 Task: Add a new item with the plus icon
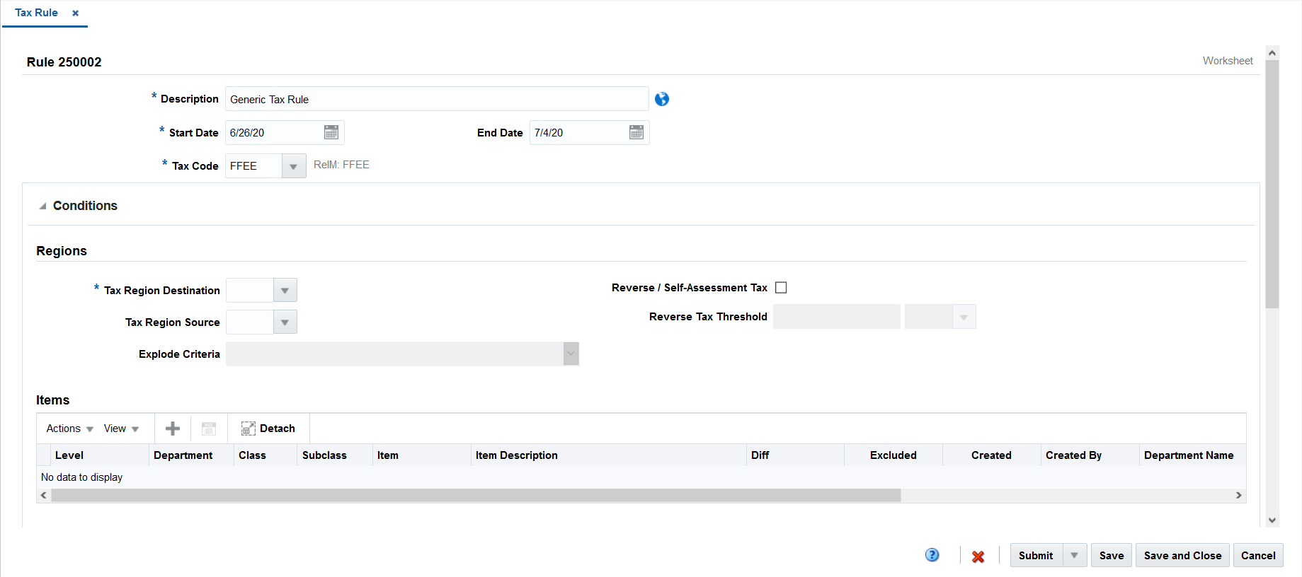coord(173,429)
